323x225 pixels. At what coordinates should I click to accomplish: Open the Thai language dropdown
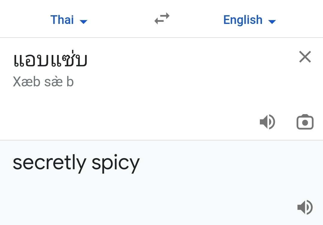(x=69, y=20)
